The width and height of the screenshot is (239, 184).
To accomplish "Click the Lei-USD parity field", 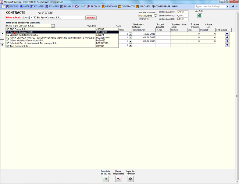I will click(183, 15).
